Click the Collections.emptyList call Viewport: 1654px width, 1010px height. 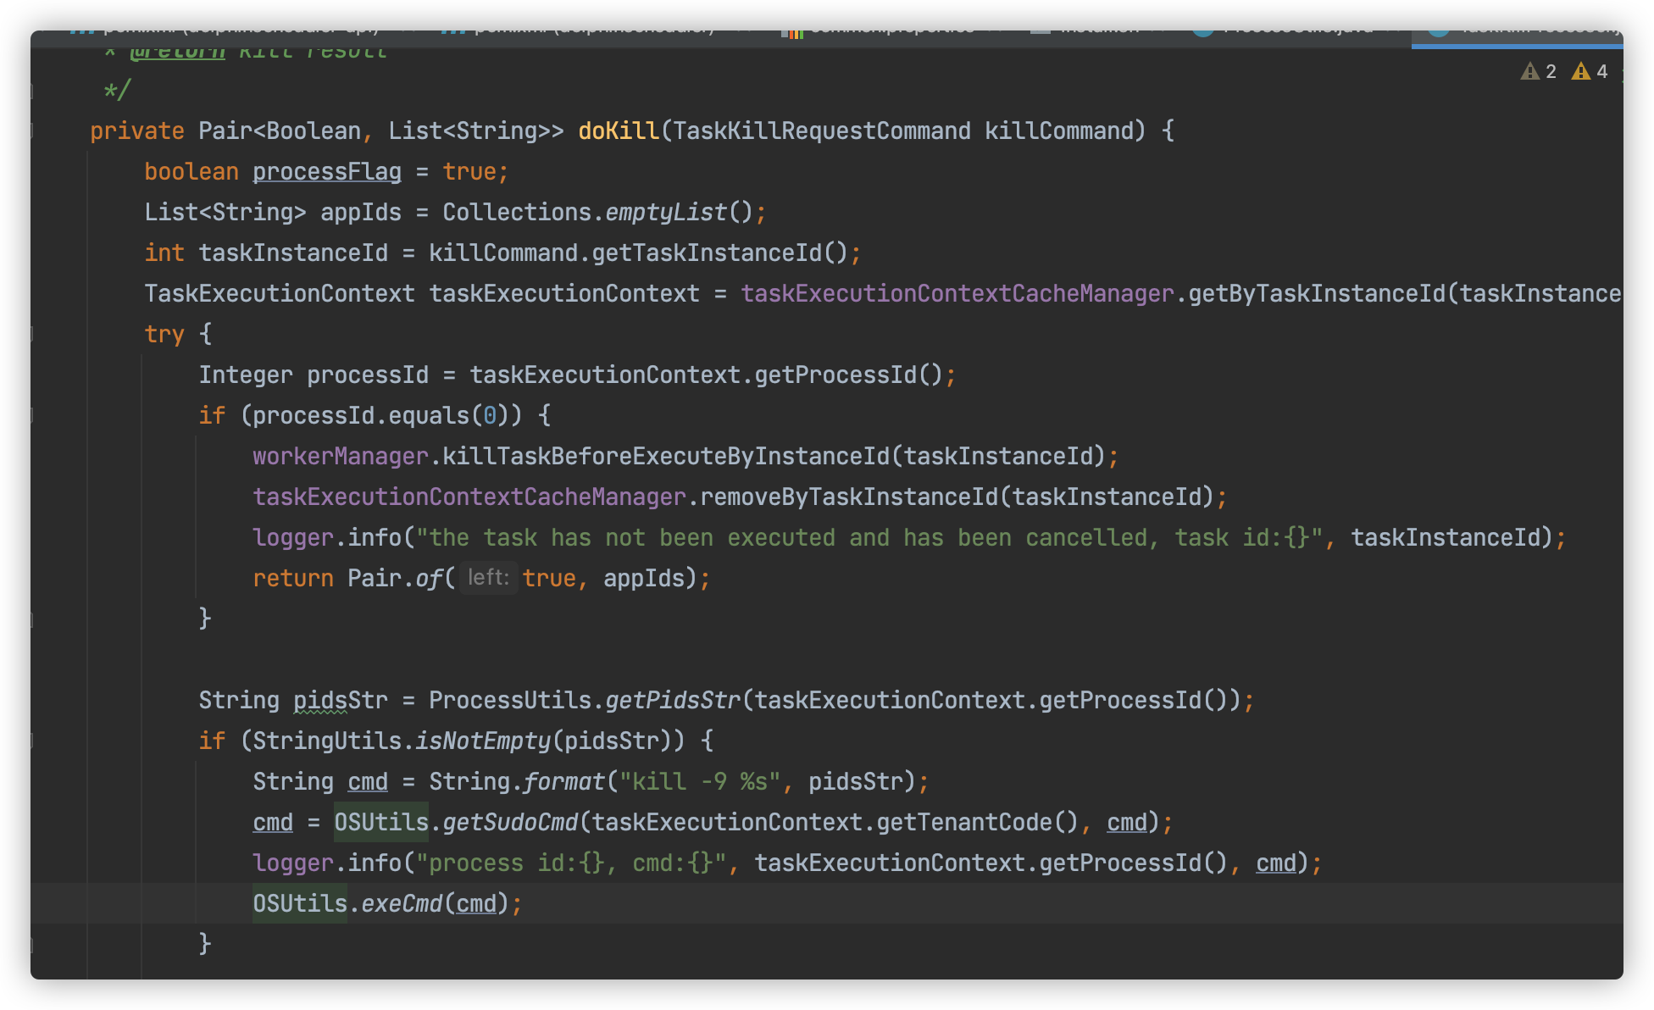666,212
